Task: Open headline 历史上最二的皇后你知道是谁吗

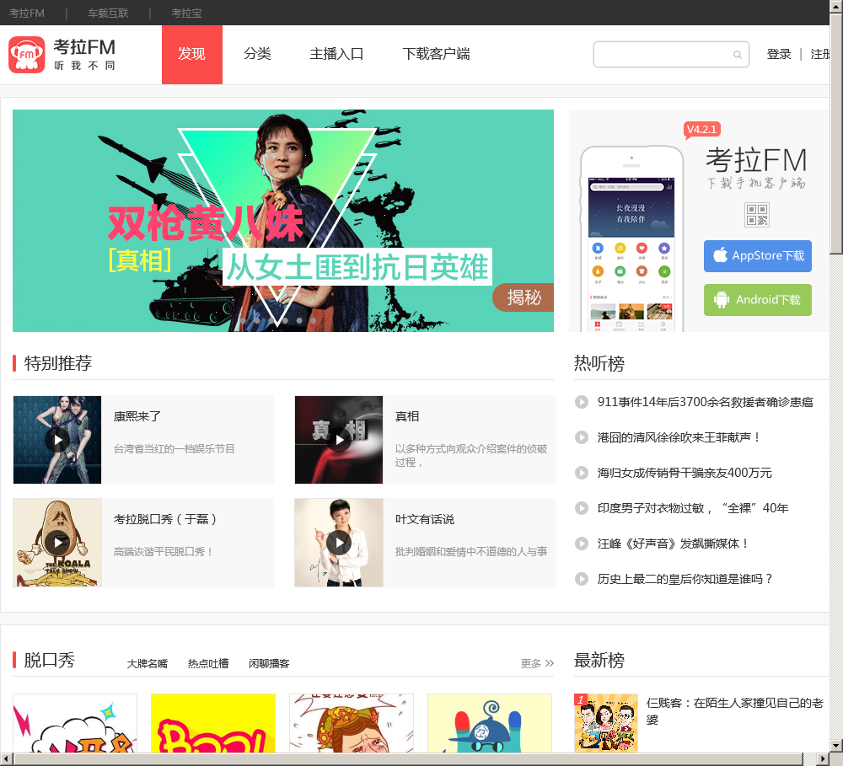Action: pyautogui.click(x=685, y=579)
